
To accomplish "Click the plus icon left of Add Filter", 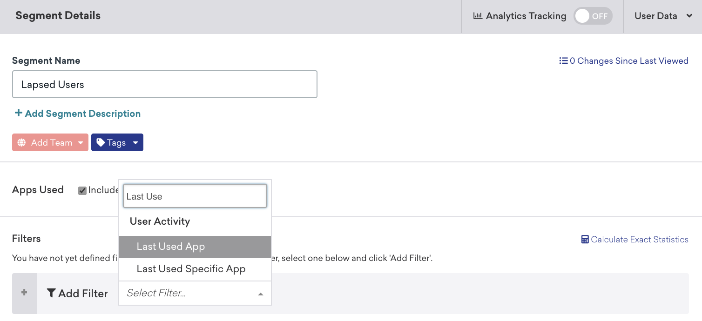I will coord(24,293).
